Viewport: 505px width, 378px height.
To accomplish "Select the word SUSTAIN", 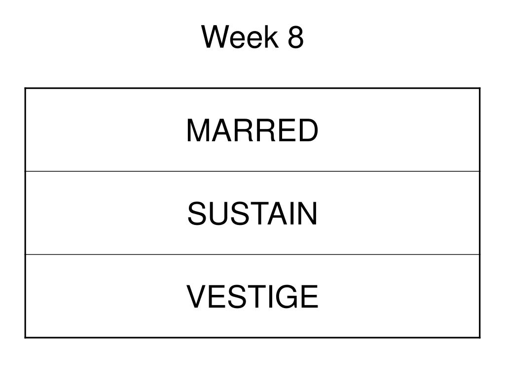I will [x=252, y=214].
